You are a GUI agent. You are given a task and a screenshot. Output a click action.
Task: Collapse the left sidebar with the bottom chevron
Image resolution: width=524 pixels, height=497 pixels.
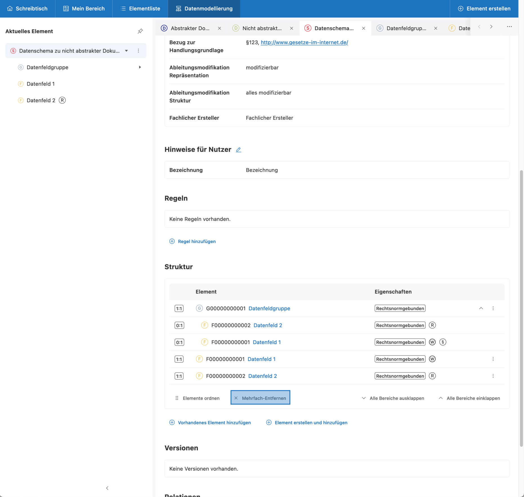tap(107, 488)
